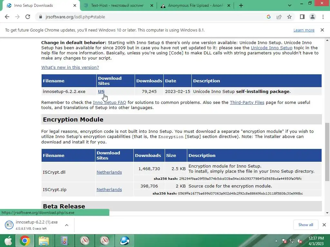Viewport: 330px width, 247px height.
Task: Open Google search side icon in address bar
Action: (268, 17)
